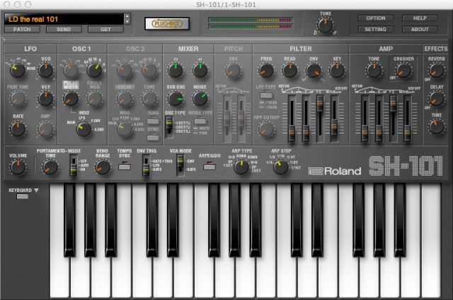Click the Filter Env amount knob

coord(314,71)
